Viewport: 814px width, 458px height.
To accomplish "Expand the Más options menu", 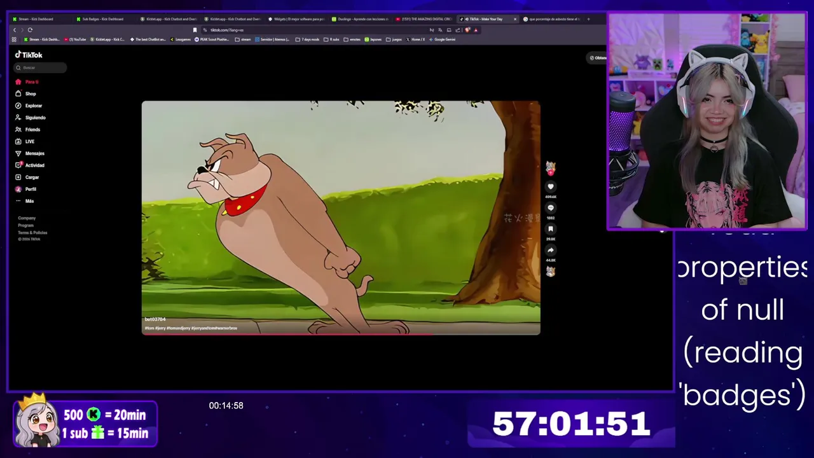I will pos(25,201).
